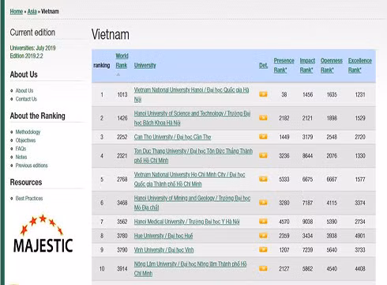Screen dimensions: 387x285
Task: Click presence rank 38 for Hanoi
Action: point(284,94)
